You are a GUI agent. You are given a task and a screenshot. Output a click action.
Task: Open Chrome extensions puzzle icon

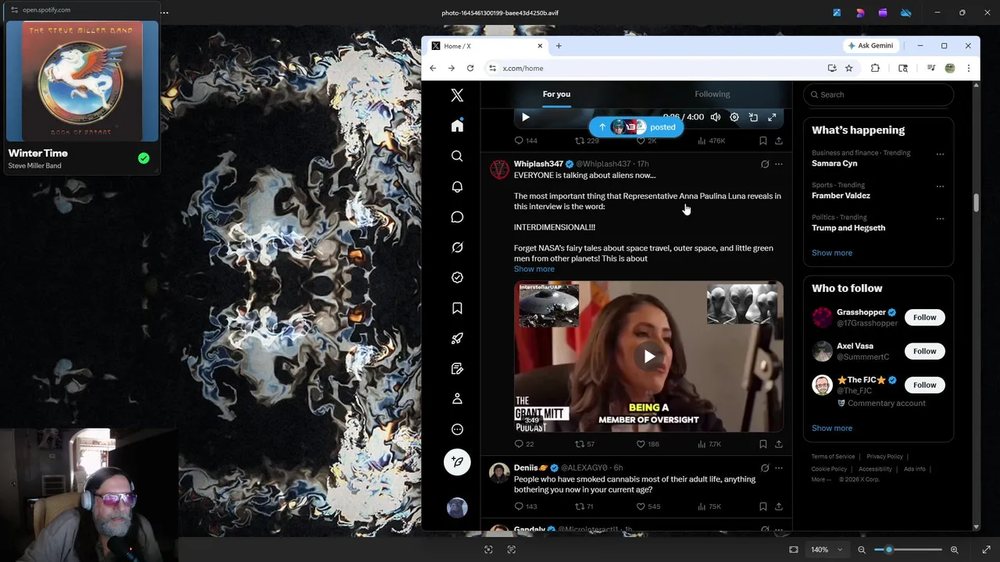click(875, 68)
